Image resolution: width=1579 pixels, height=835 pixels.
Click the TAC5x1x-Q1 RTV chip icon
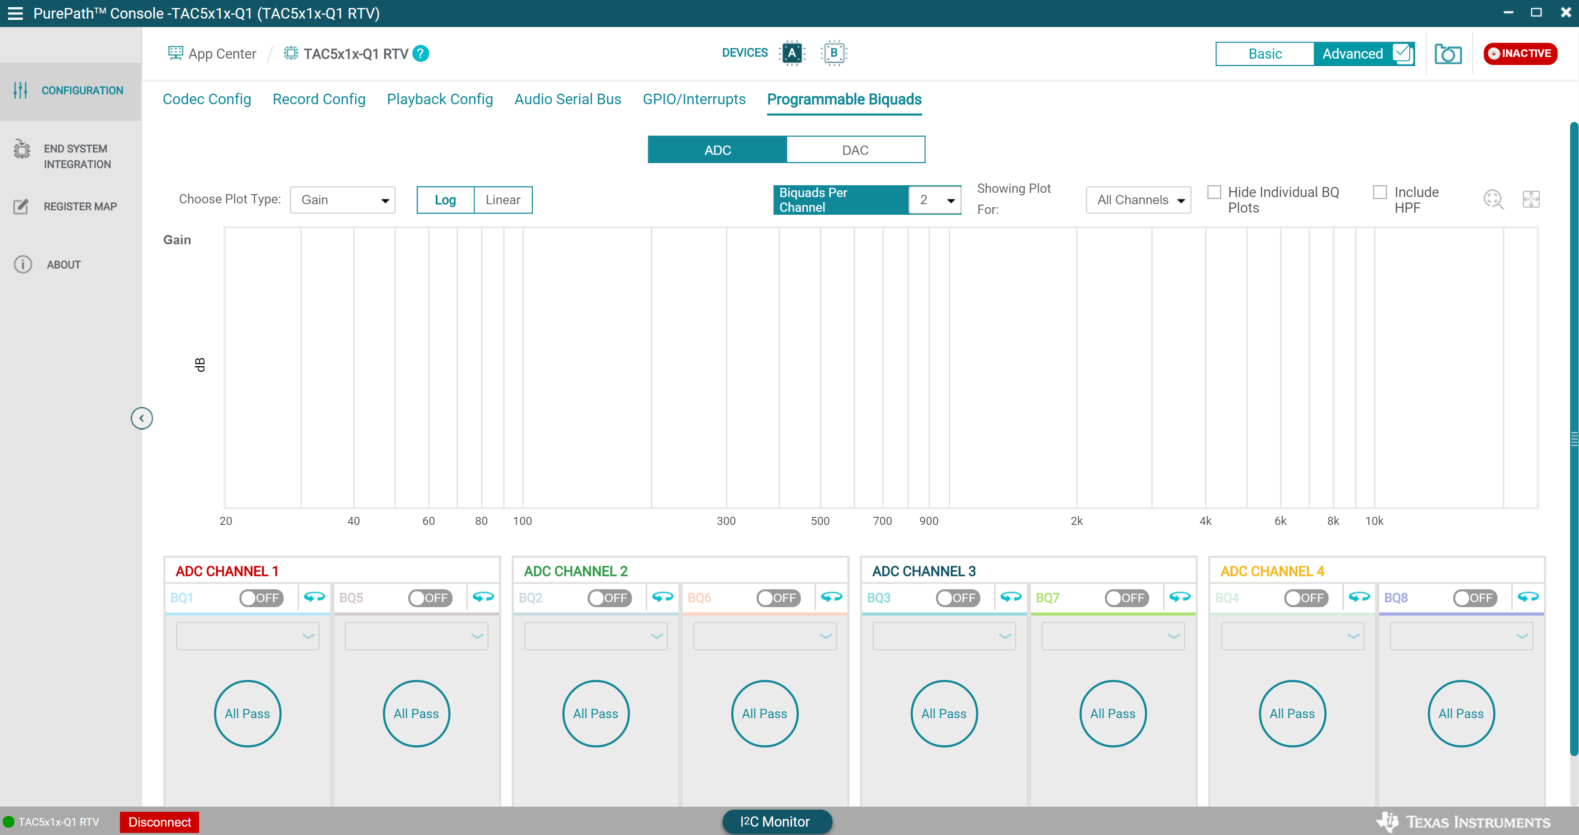click(290, 53)
